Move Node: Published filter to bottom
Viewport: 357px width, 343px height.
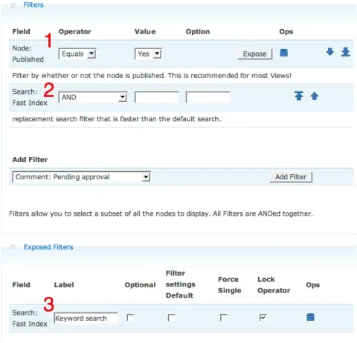pyautogui.click(x=346, y=52)
